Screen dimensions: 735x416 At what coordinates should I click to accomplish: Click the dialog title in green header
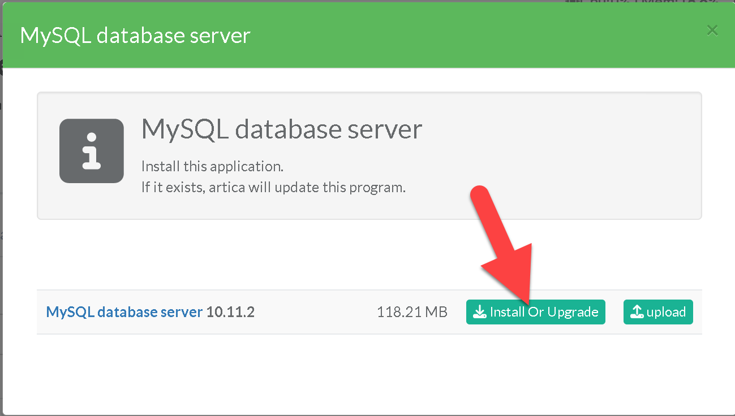pyautogui.click(x=135, y=36)
